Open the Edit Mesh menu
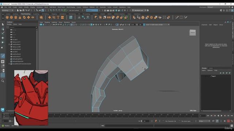 pos(53,7)
